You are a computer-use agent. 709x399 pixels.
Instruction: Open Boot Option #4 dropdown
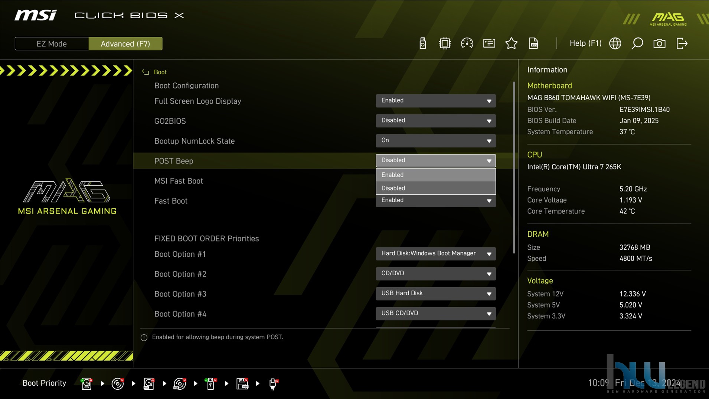[435, 314]
